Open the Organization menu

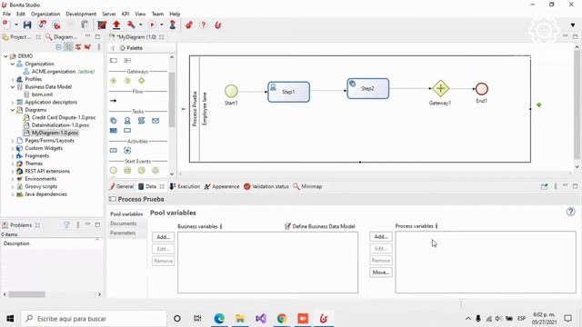[45, 14]
